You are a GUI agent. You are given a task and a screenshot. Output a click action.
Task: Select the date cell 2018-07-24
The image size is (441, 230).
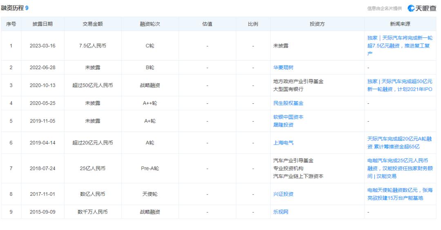pos(42,168)
